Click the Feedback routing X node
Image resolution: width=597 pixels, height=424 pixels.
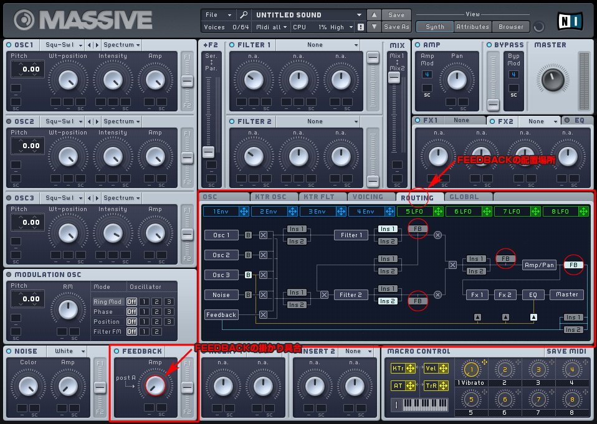pyautogui.click(x=263, y=315)
